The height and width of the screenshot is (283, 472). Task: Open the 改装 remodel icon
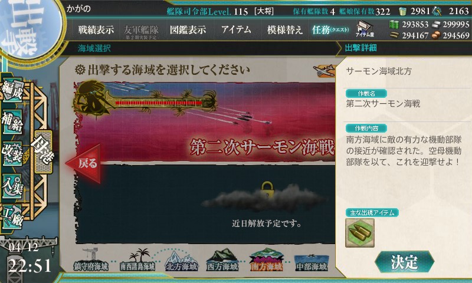click(12, 153)
